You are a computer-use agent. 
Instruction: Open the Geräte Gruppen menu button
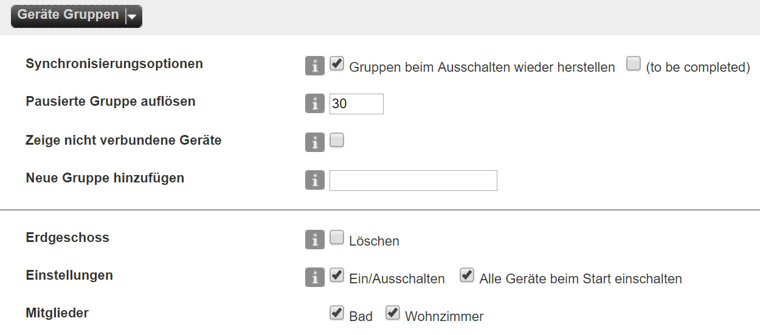[77, 16]
